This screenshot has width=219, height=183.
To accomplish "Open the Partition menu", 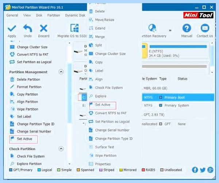I will 54,15.
